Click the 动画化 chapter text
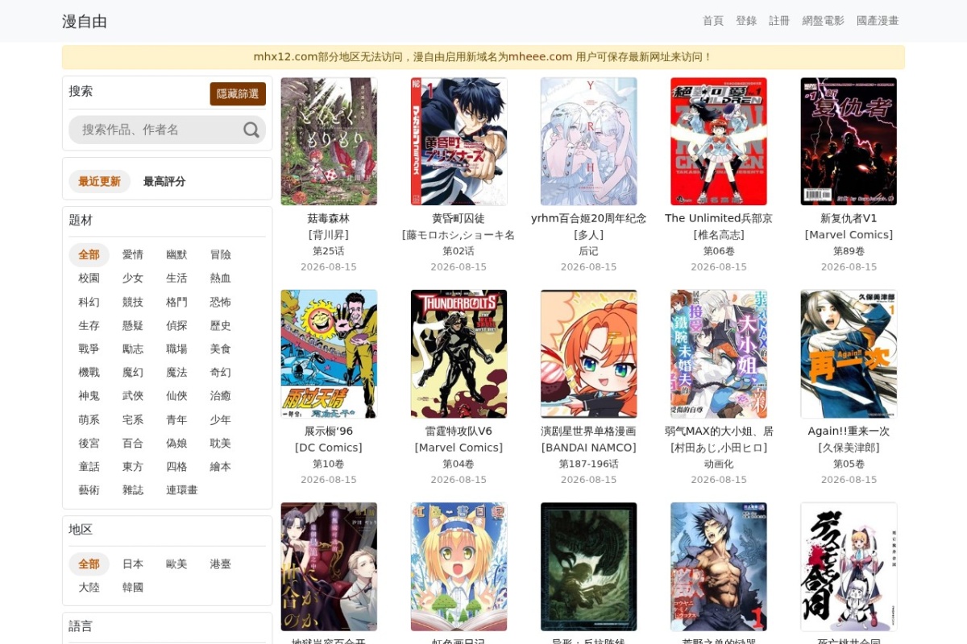This screenshot has width=967, height=644. (x=719, y=464)
